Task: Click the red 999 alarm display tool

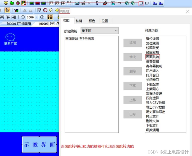Action: coord(38,3)
